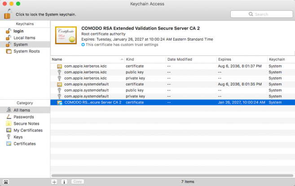The height and width of the screenshot is (186, 295).
Task: Open item info with the i button
Action: [x=64, y=182]
